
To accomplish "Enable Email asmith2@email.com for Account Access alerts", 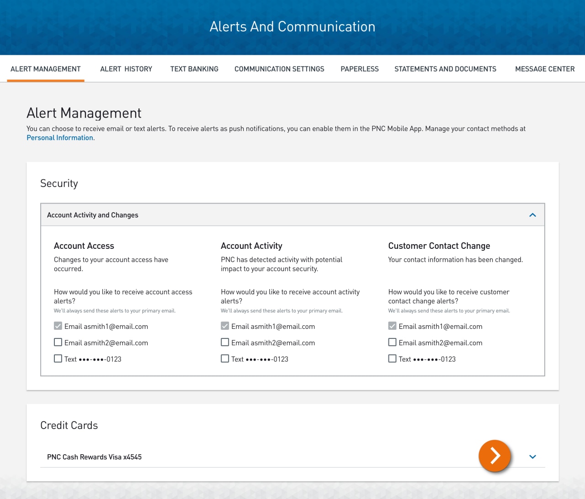I will tap(58, 342).
